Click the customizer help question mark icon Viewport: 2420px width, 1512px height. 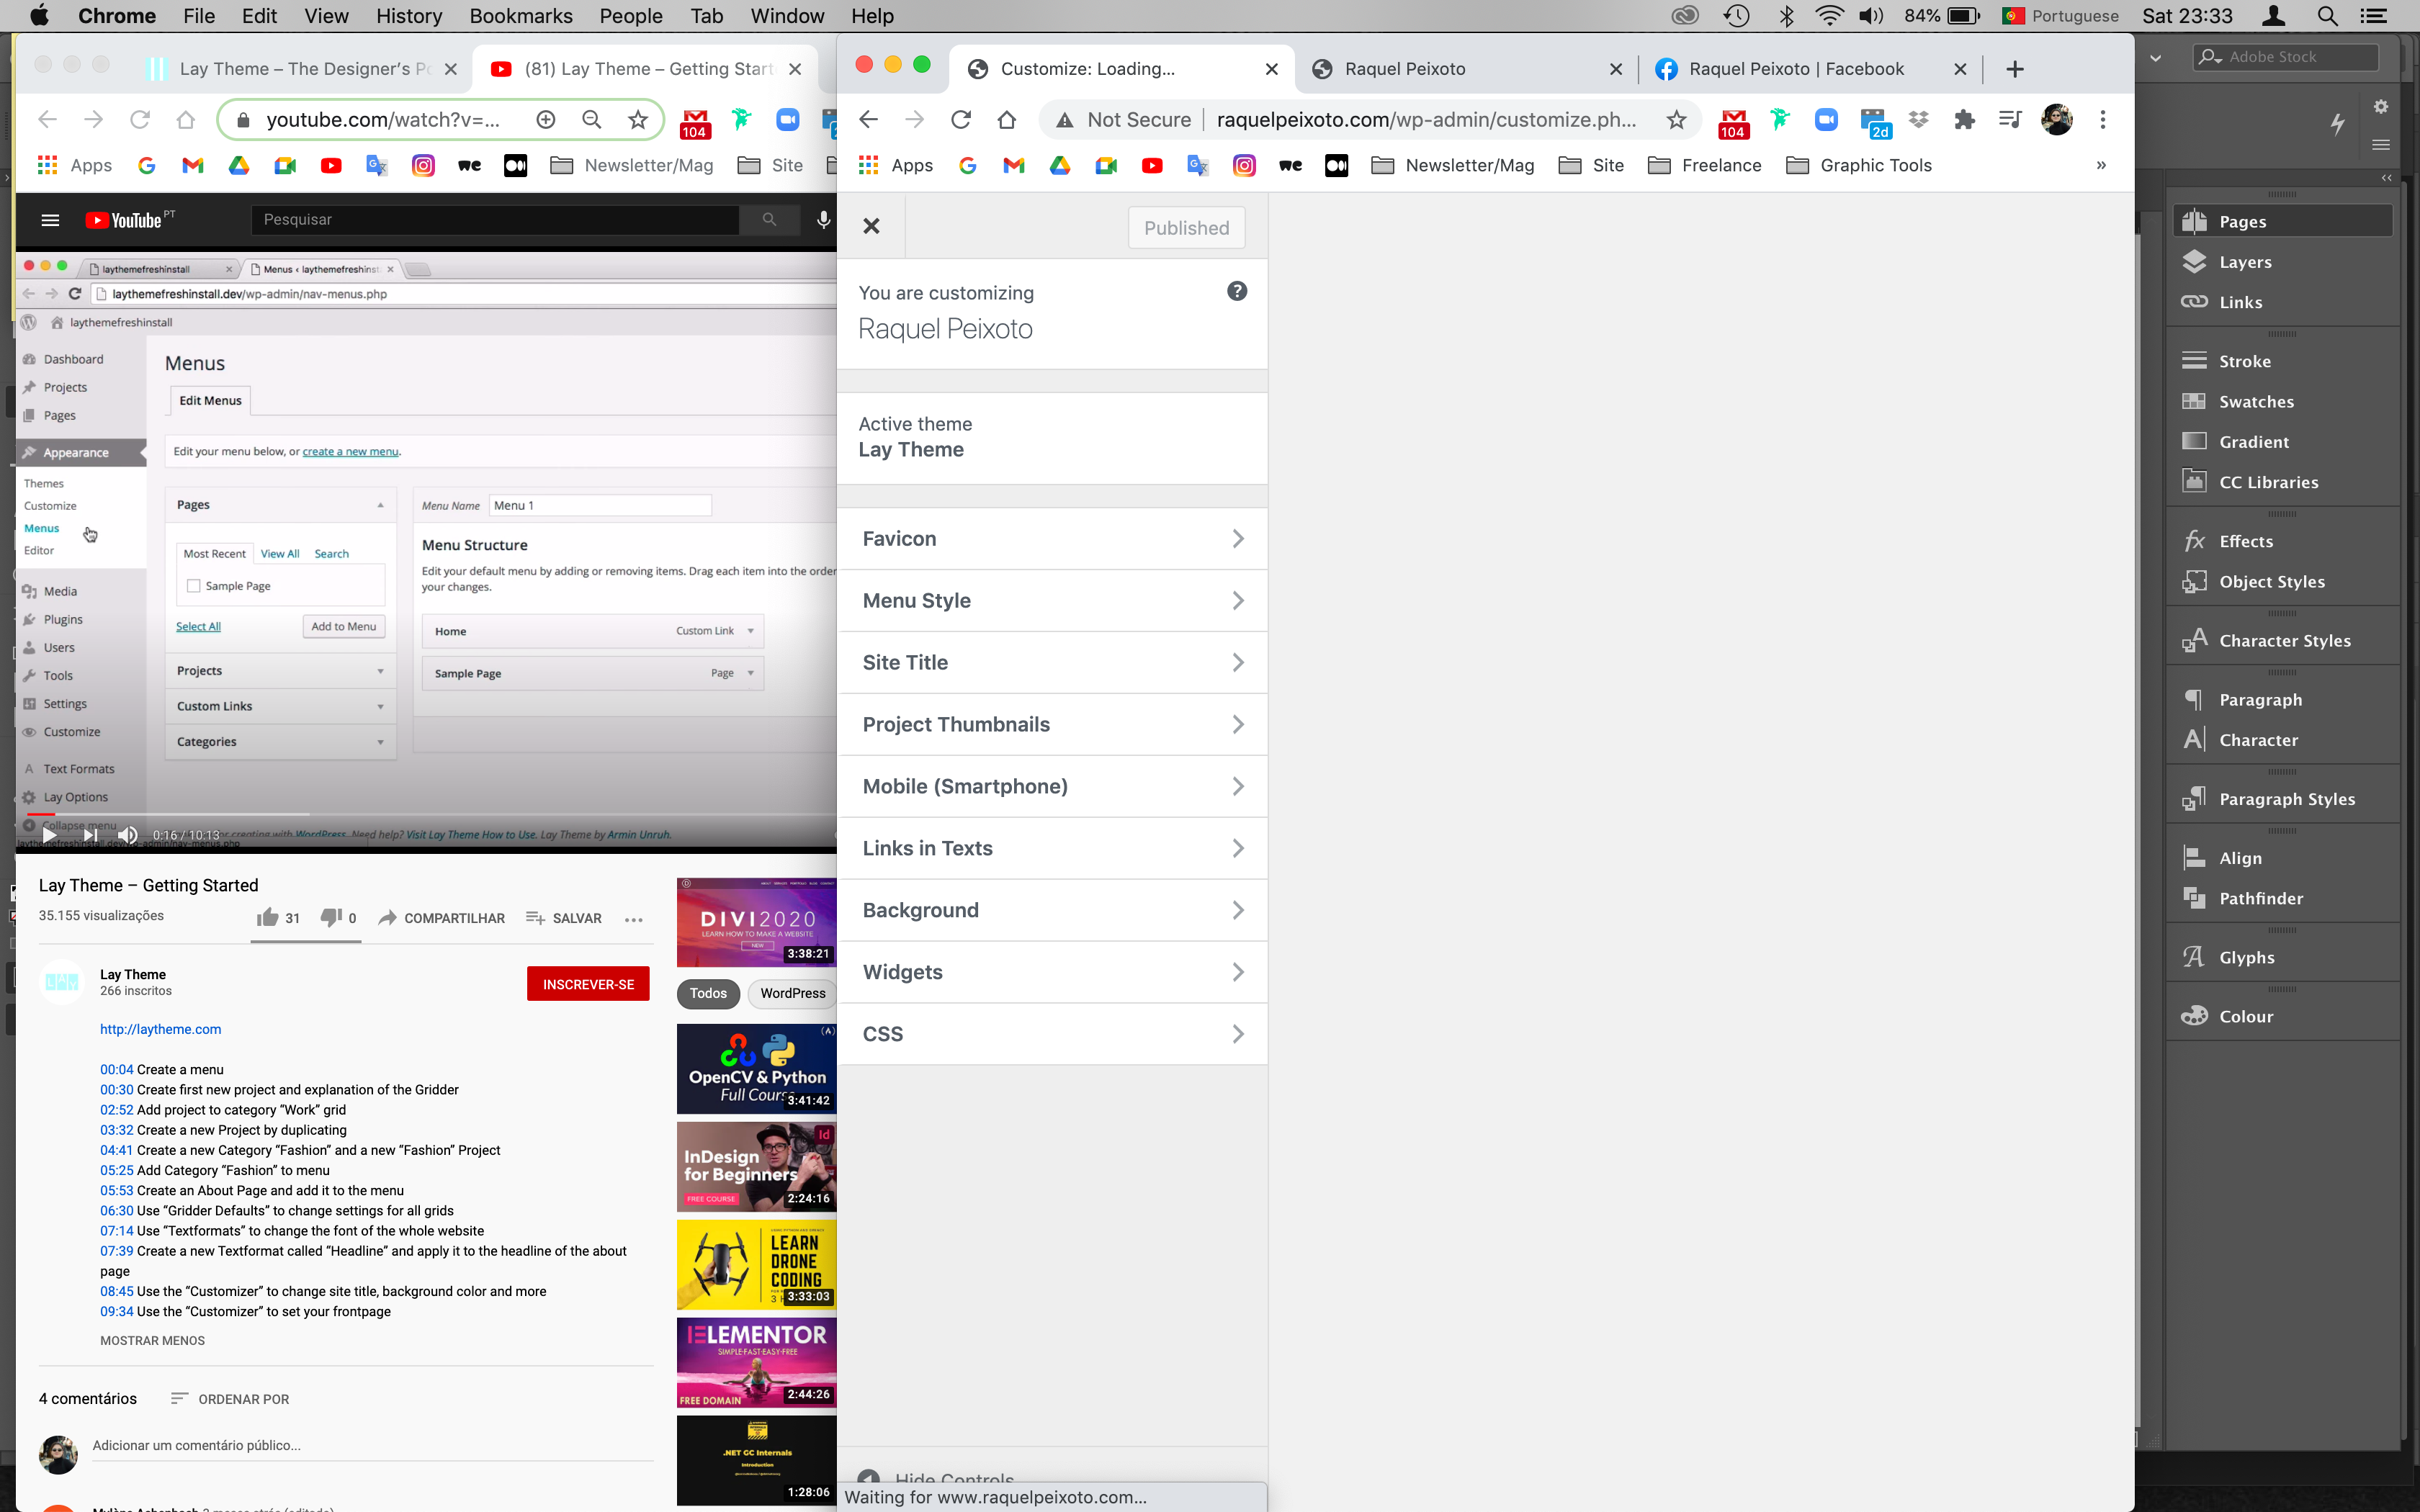pyautogui.click(x=1237, y=291)
